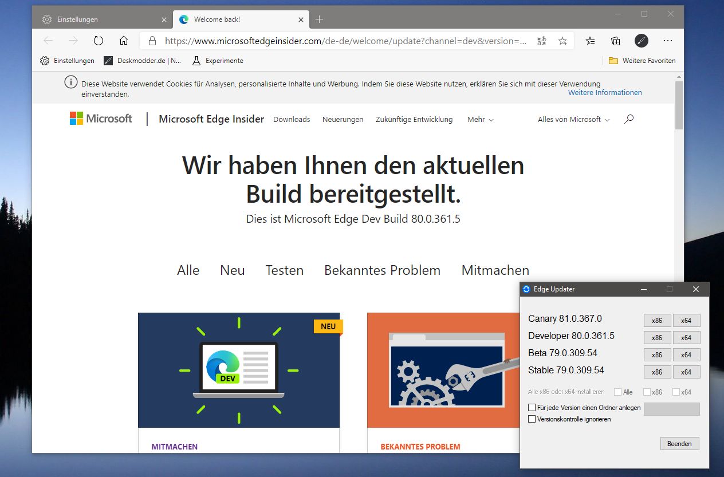Click the Beenden button
The width and height of the screenshot is (724, 477).
click(680, 444)
